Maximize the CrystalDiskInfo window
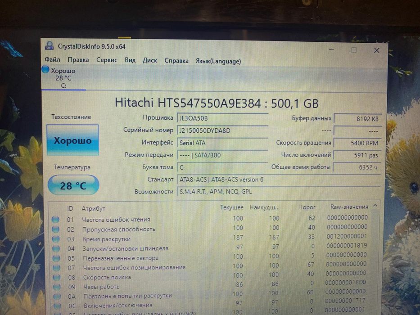Viewport: 420px width, 315px height. coord(354,50)
